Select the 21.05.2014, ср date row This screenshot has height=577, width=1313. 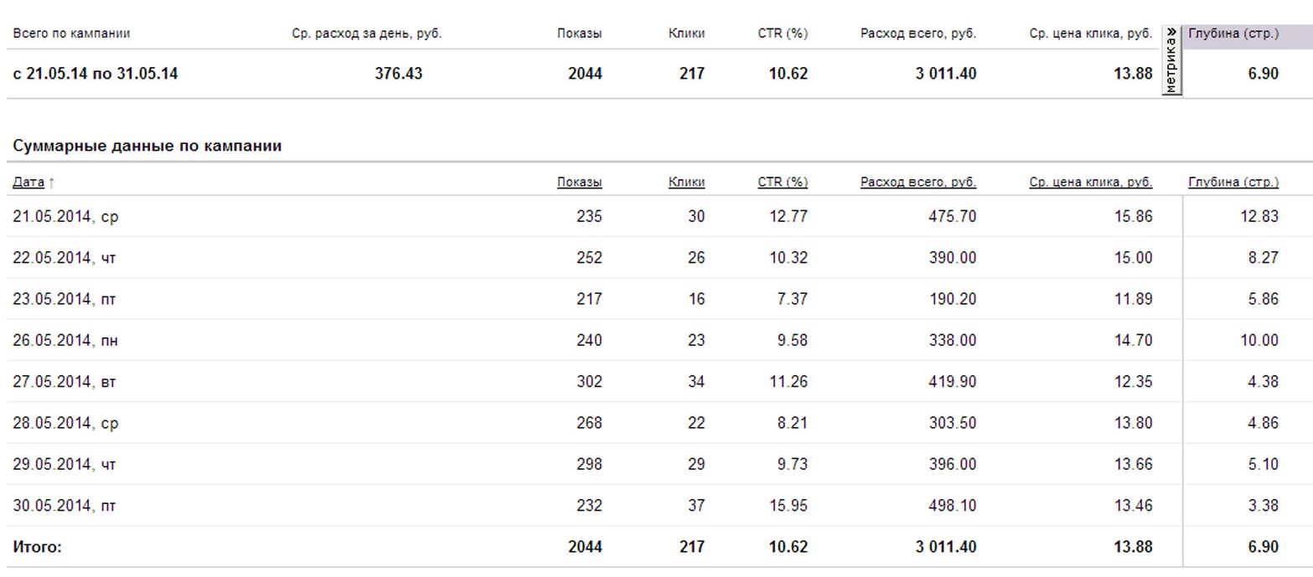pyautogui.click(x=65, y=217)
